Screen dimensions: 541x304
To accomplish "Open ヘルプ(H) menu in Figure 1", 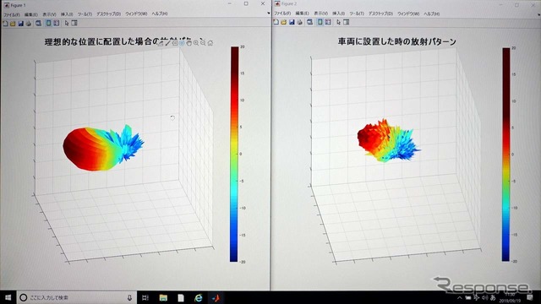I will (160, 14).
